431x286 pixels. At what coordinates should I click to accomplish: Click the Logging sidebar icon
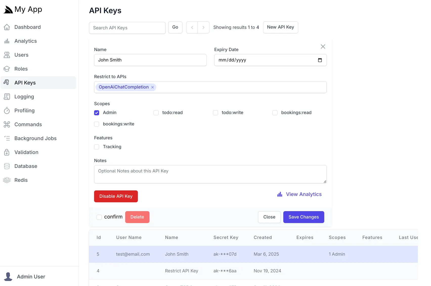7,97
